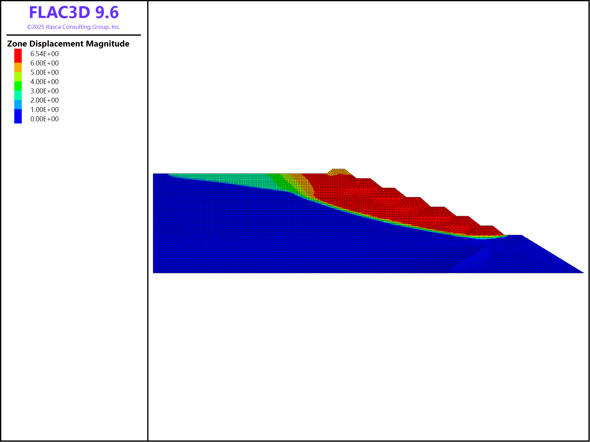Click the 3.00E+00 legend value label
Screen dimensions: 590x442
[44, 91]
